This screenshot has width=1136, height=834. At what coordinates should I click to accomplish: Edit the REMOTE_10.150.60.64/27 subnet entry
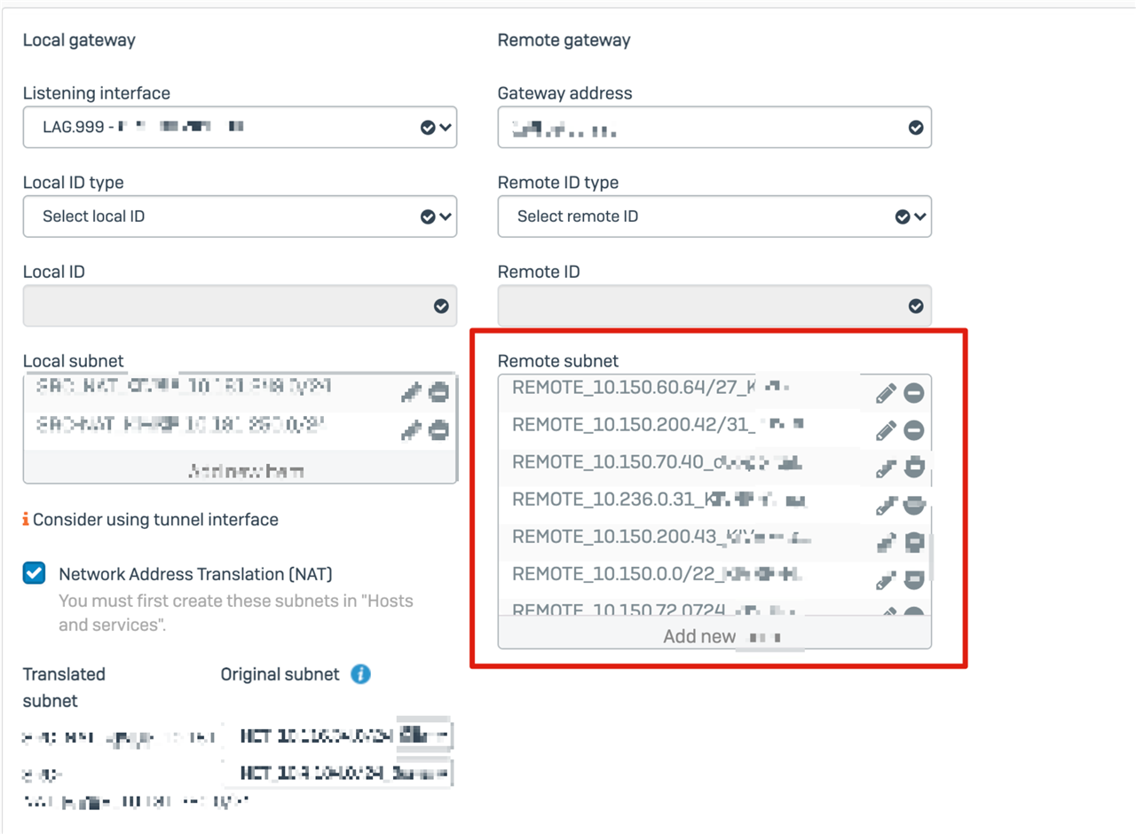click(x=886, y=393)
